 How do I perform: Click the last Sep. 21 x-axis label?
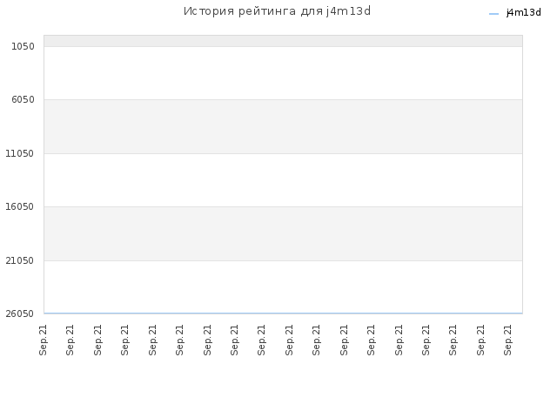pos(508,340)
